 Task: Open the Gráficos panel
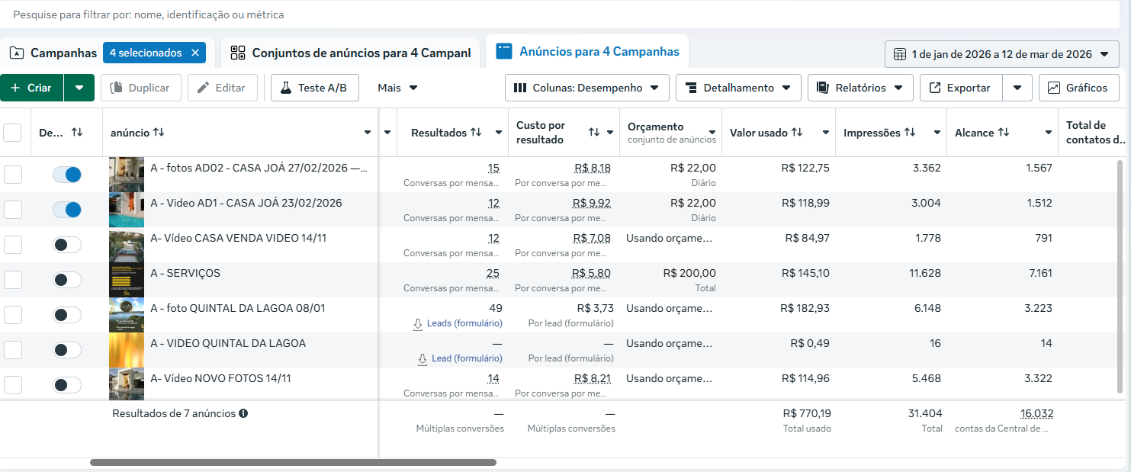pyautogui.click(x=1078, y=87)
